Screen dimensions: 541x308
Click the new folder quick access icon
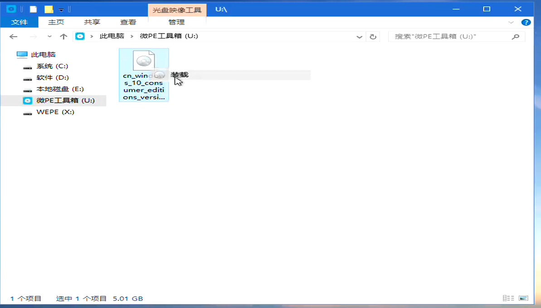(49, 10)
